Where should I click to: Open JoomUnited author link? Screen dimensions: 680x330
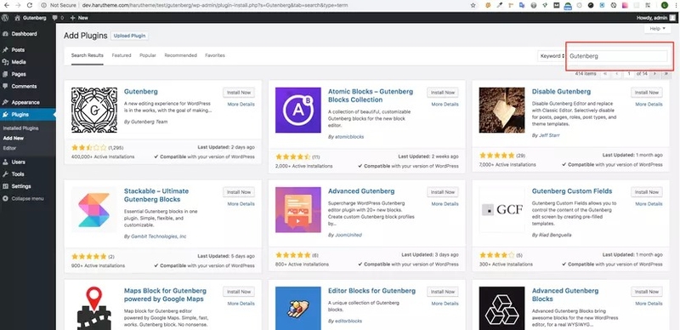tap(348, 235)
